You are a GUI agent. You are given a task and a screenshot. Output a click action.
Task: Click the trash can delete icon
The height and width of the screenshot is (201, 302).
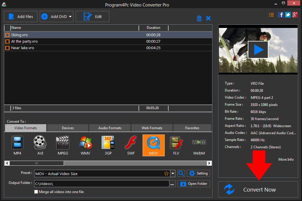point(199,18)
